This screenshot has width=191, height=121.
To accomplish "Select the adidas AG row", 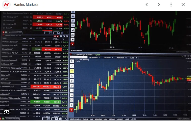I will [34, 94].
